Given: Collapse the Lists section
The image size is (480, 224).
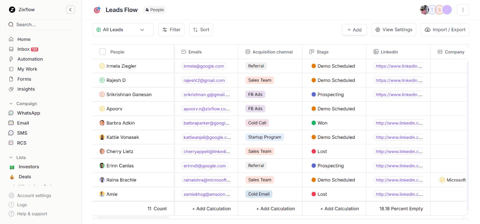Looking at the screenshot, I should tap(11, 157).
